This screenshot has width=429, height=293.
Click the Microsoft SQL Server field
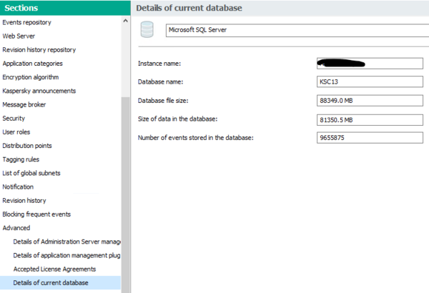[x=294, y=31]
